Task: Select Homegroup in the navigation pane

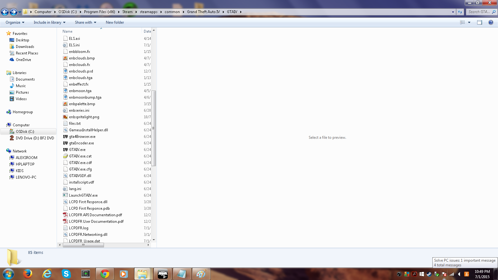Action: 23,112
